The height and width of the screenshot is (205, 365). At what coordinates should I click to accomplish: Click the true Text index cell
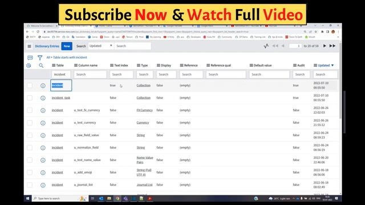pyautogui.click(x=113, y=85)
